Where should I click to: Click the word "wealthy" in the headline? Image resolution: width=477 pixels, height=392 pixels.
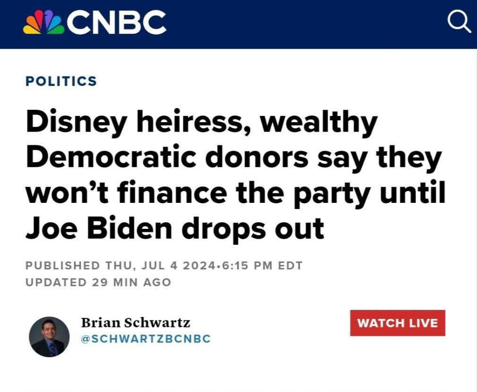(319, 122)
